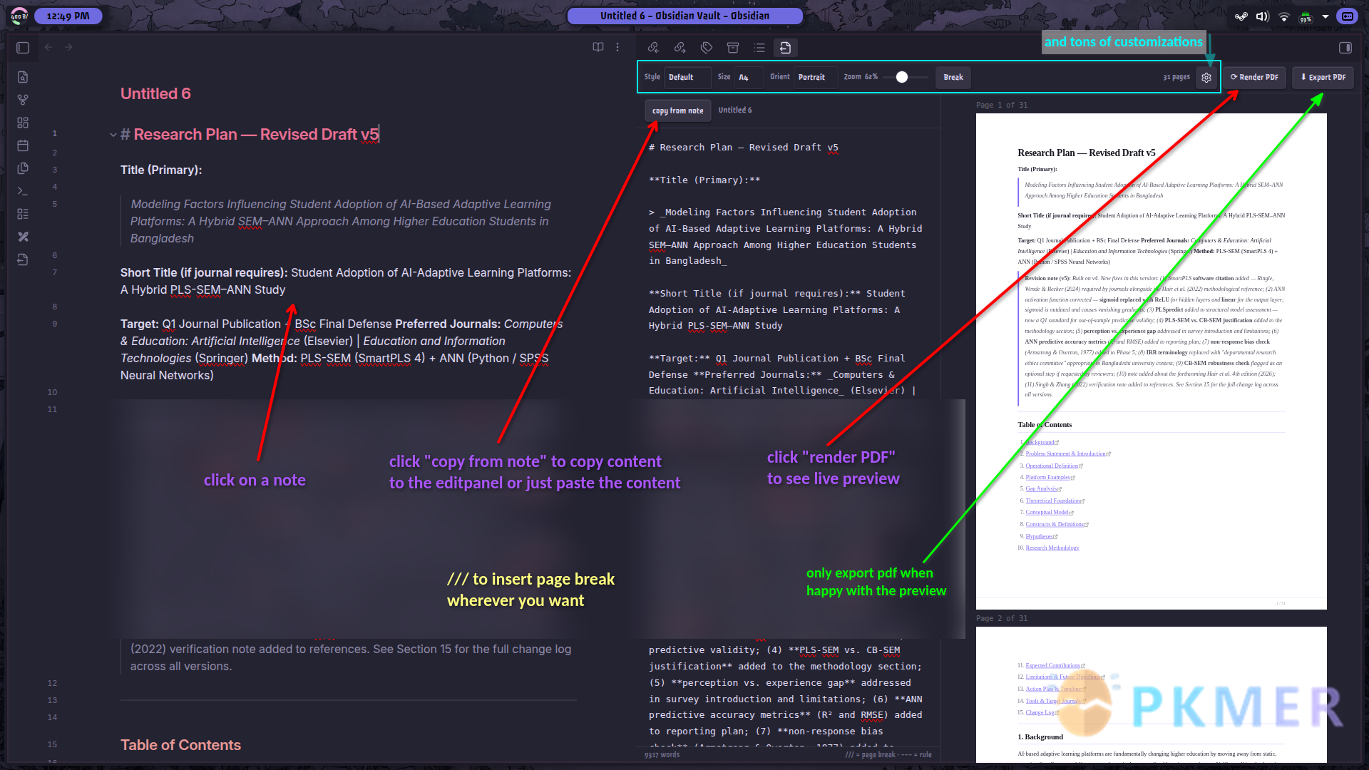Click the Break button
The height and width of the screenshot is (770, 1369).
click(953, 77)
